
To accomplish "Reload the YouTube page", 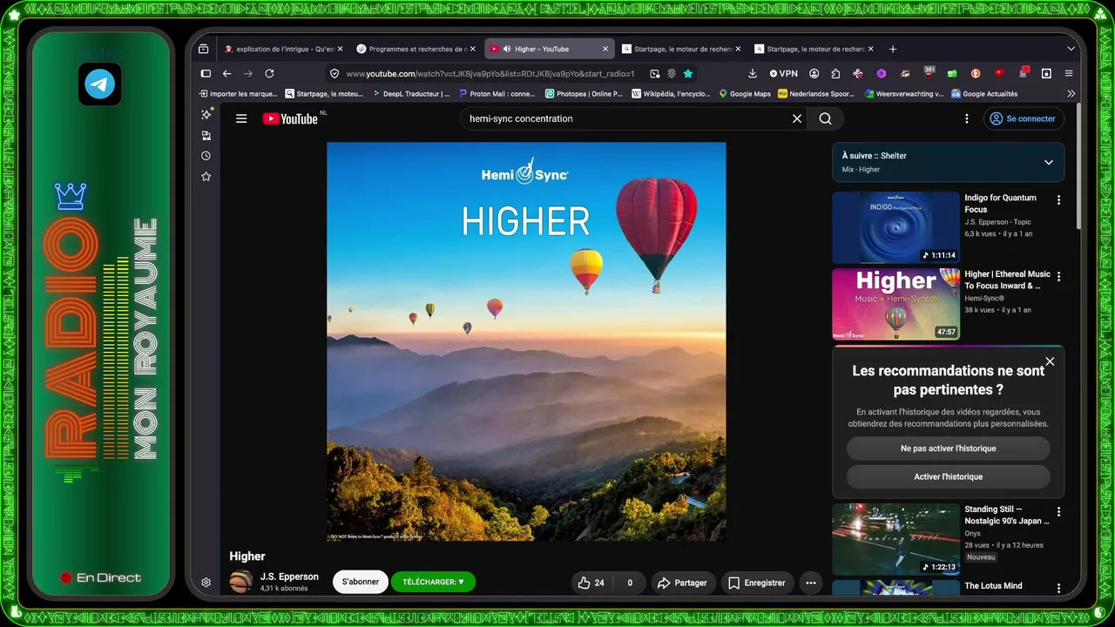I will (269, 74).
